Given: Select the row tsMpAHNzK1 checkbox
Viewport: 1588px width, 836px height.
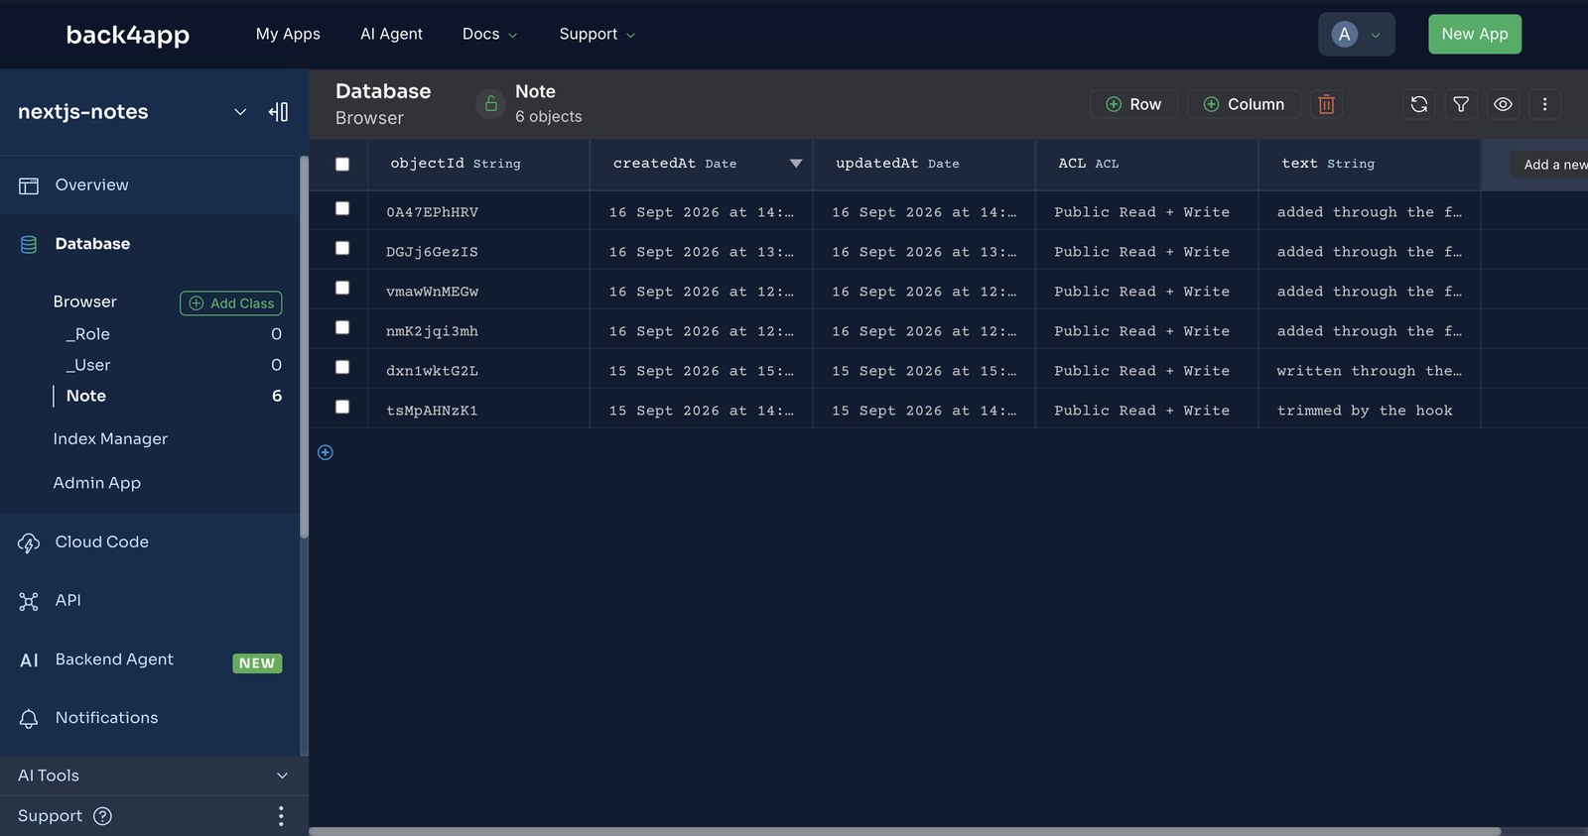Looking at the screenshot, I should pos(342,407).
